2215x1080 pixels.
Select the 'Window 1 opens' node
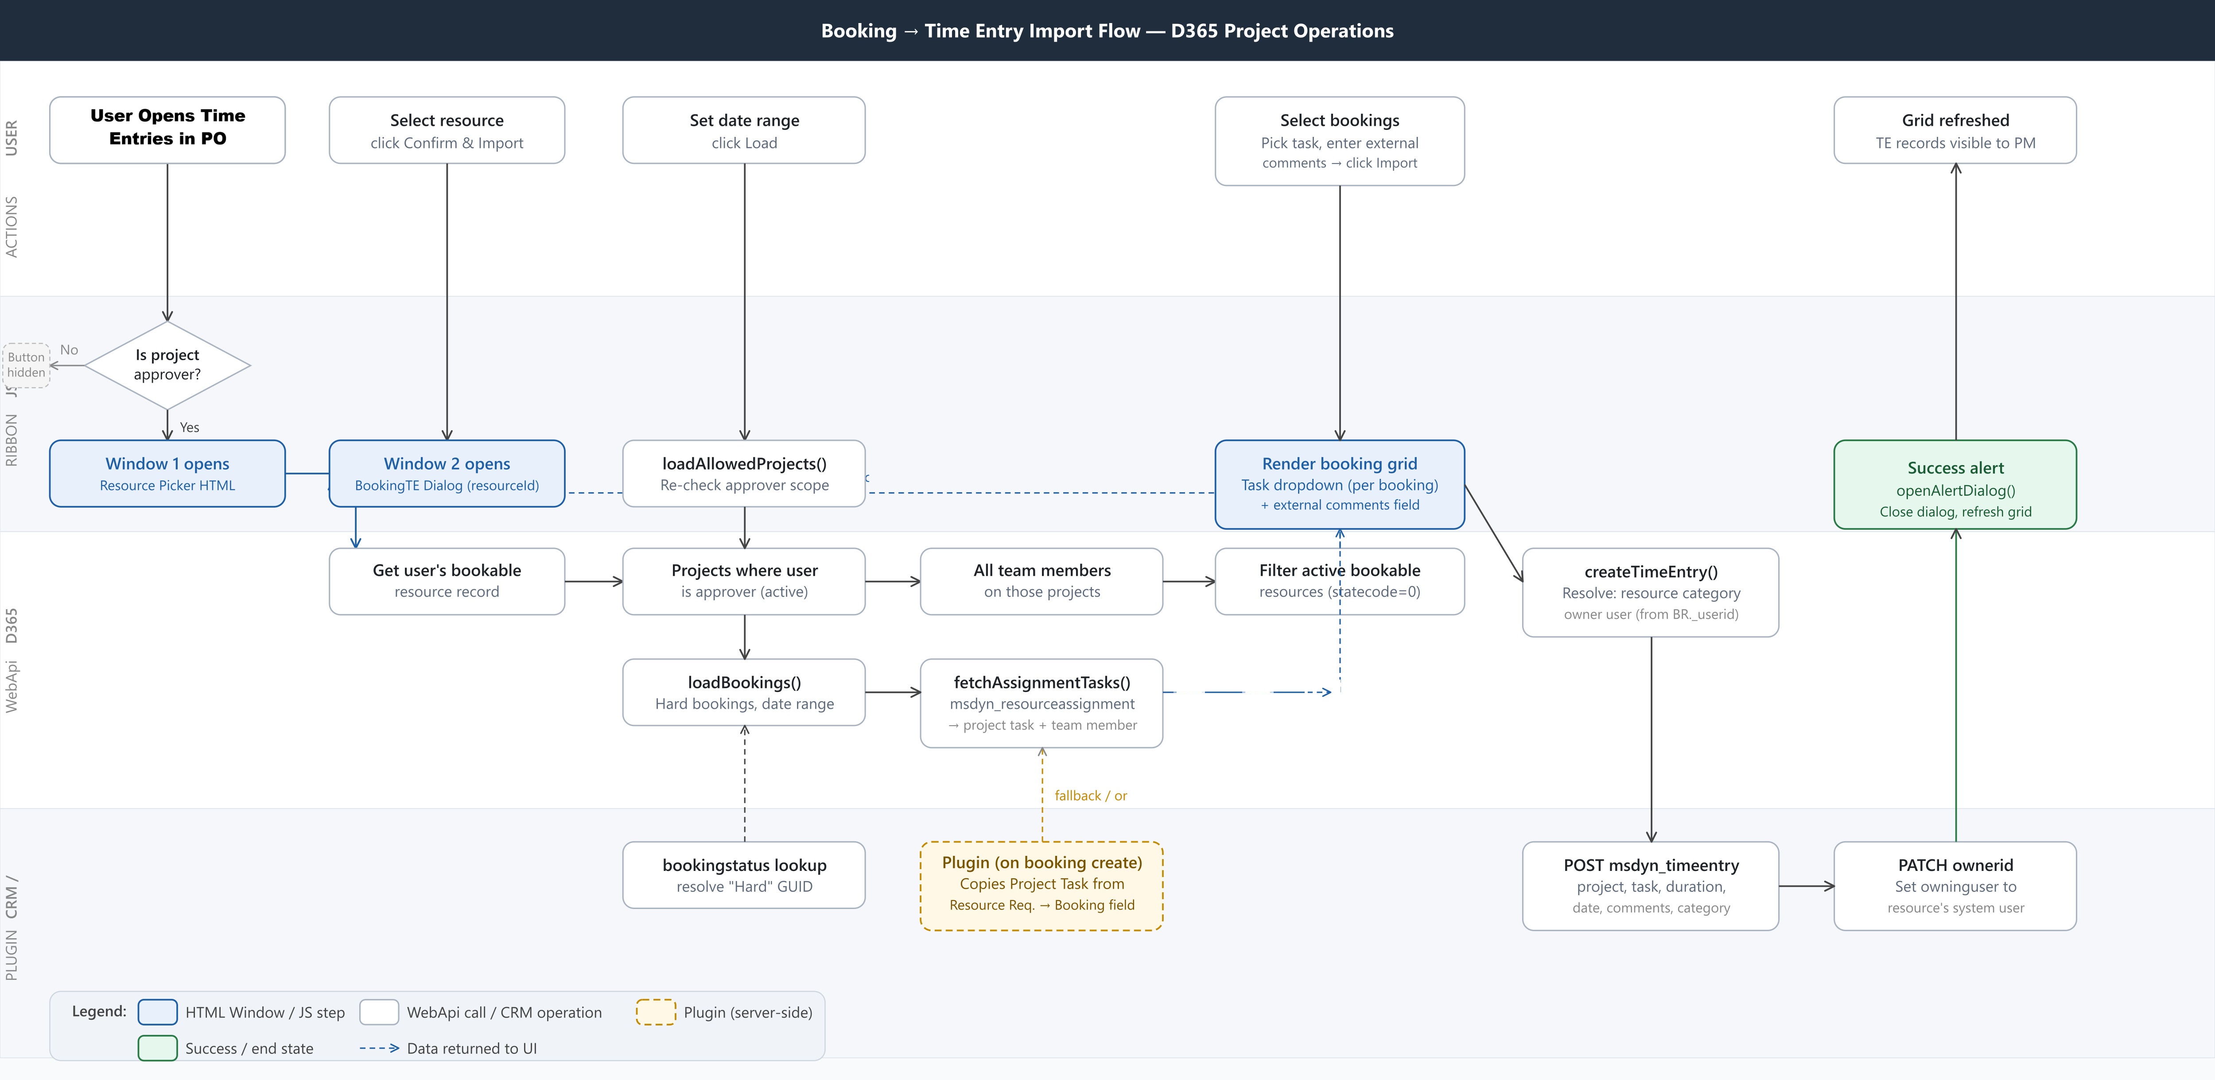(167, 474)
